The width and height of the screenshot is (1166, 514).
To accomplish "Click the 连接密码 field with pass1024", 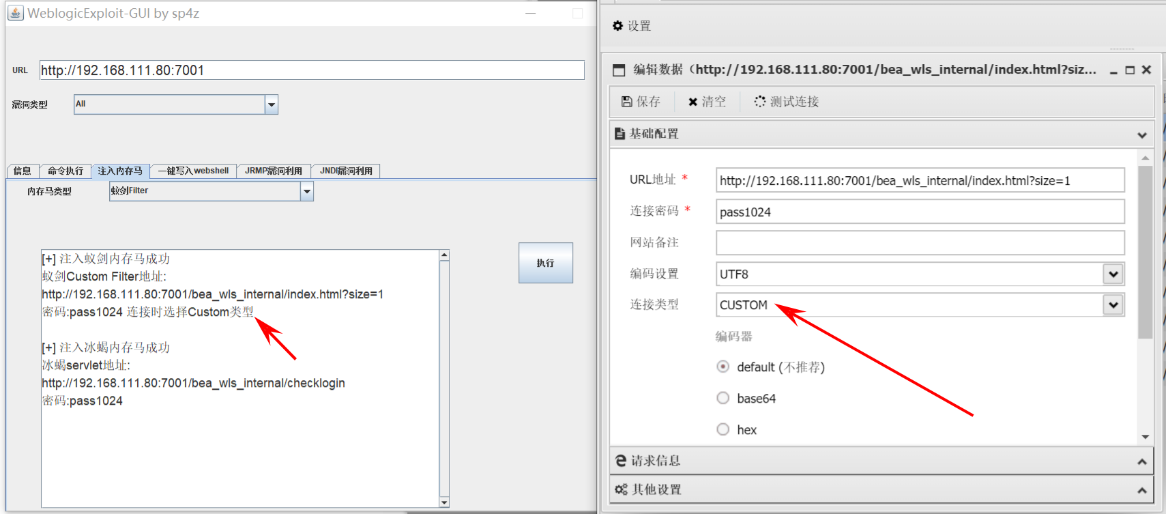I will (920, 212).
